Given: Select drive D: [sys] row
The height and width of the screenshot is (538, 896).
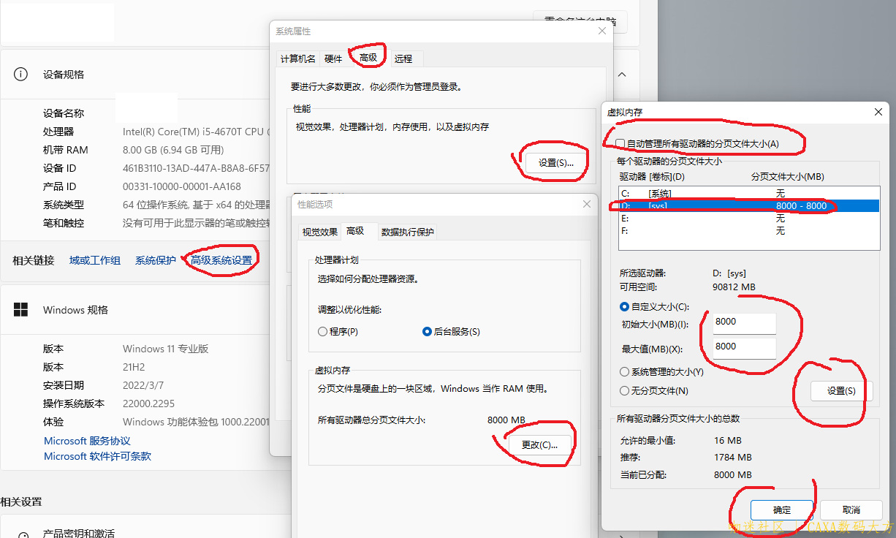Looking at the screenshot, I should pyautogui.click(x=748, y=206).
